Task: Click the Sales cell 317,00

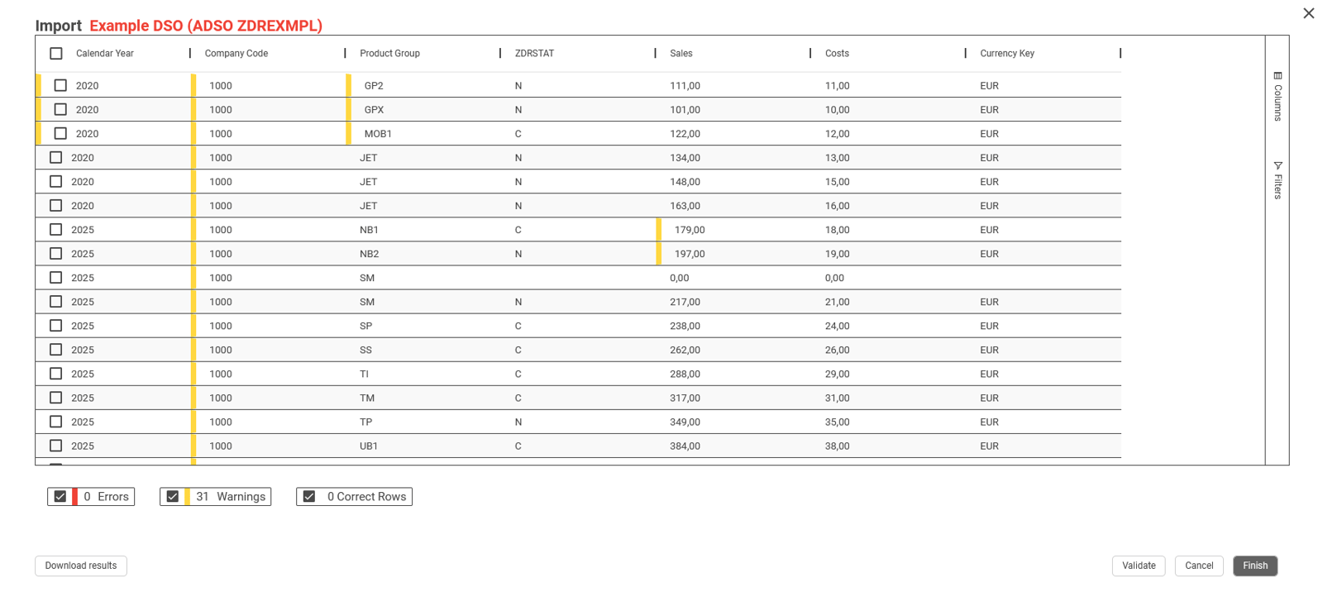Action: coord(733,398)
